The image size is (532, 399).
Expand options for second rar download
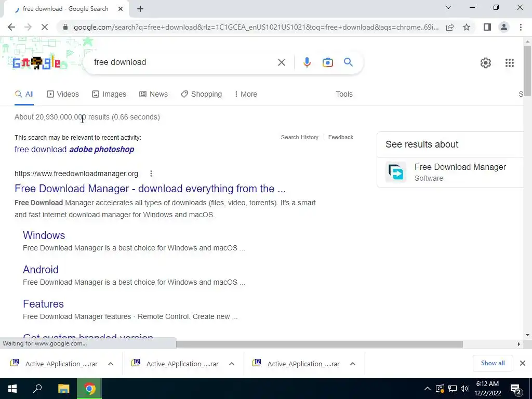pos(232,364)
